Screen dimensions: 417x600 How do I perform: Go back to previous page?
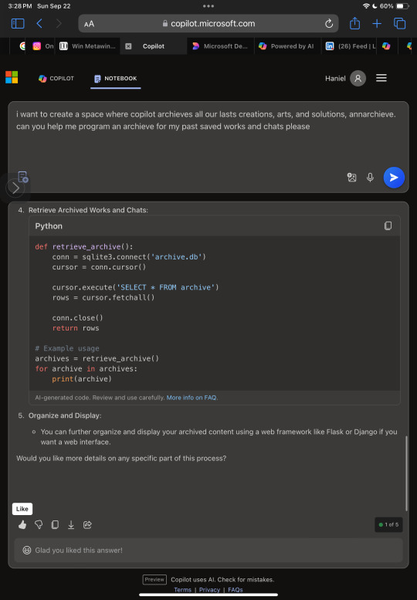pyautogui.click(x=39, y=24)
